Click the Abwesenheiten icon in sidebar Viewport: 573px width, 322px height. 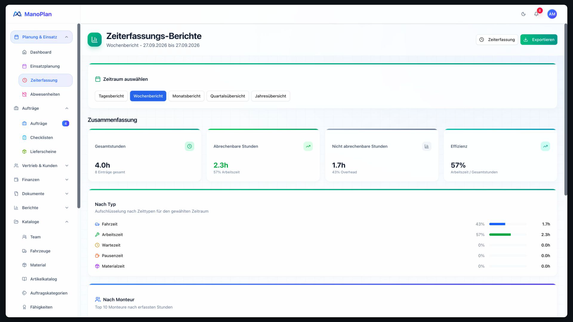click(x=24, y=94)
